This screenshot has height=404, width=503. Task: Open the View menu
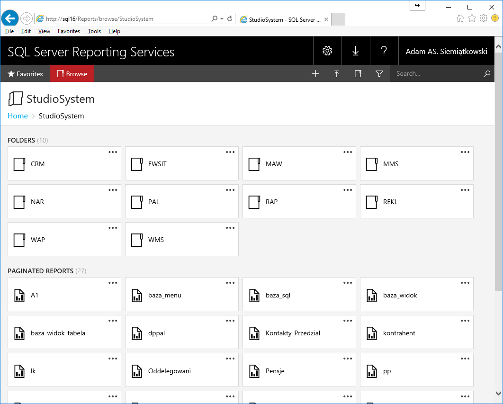click(44, 31)
